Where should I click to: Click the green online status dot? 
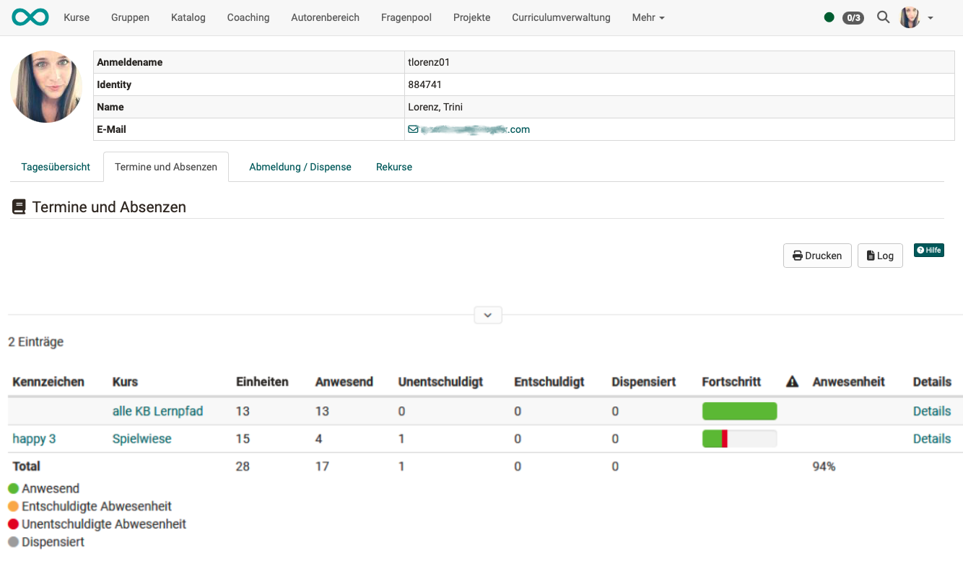pyautogui.click(x=829, y=17)
